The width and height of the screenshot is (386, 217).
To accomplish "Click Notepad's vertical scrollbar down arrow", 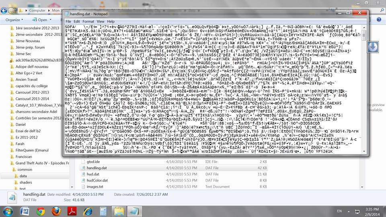I will [364, 151].
